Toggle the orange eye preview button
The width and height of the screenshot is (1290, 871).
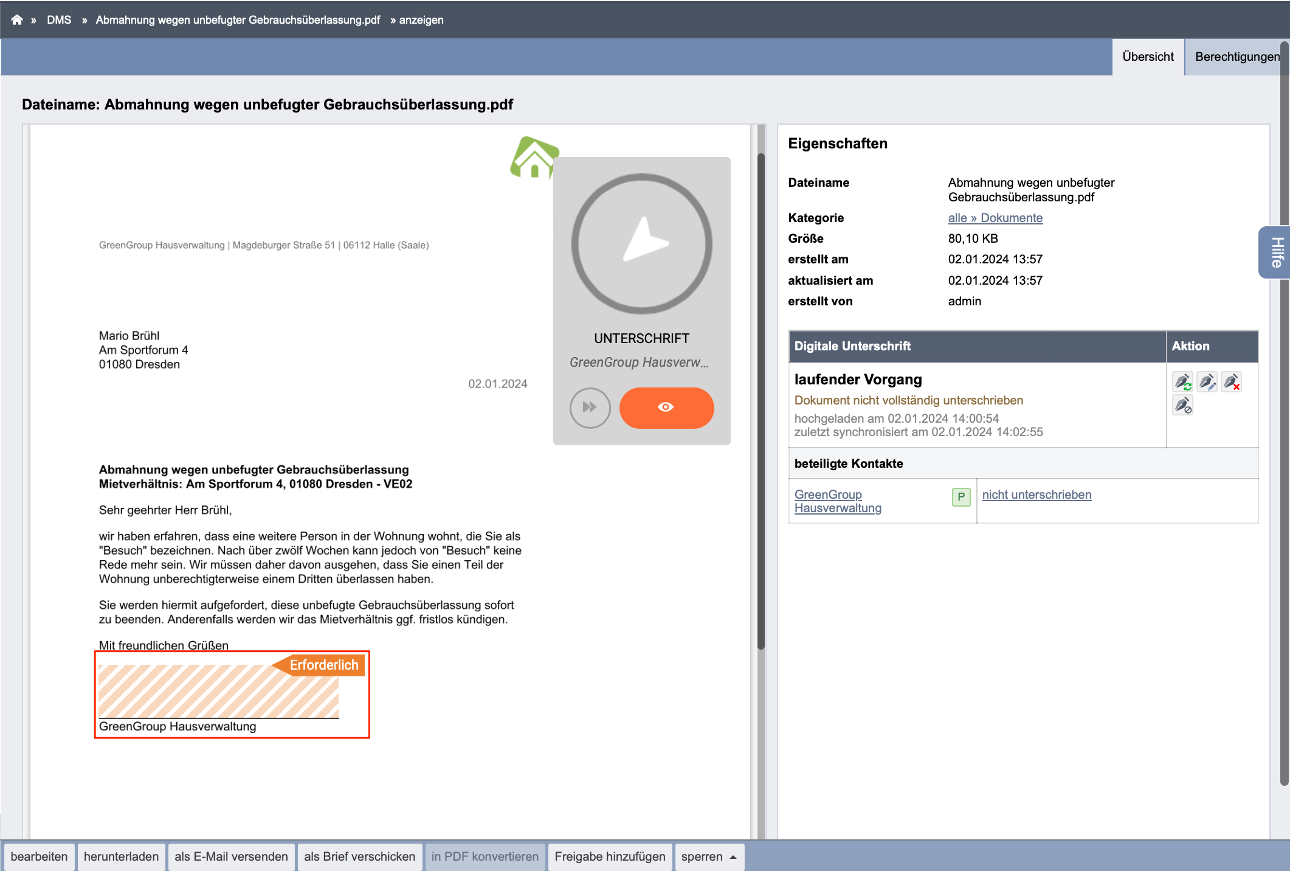(666, 408)
